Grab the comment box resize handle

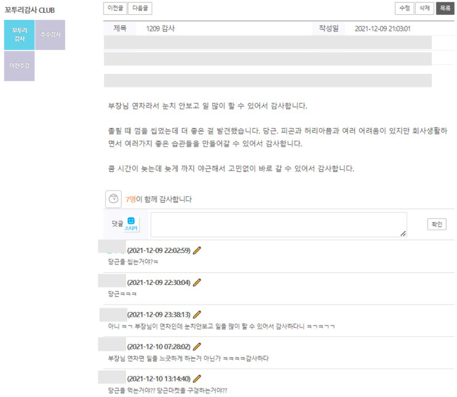[x=403, y=233]
